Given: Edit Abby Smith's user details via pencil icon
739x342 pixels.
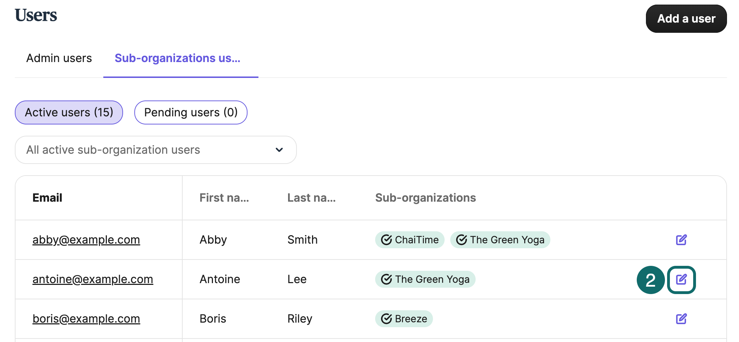Looking at the screenshot, I should (682, 240).
